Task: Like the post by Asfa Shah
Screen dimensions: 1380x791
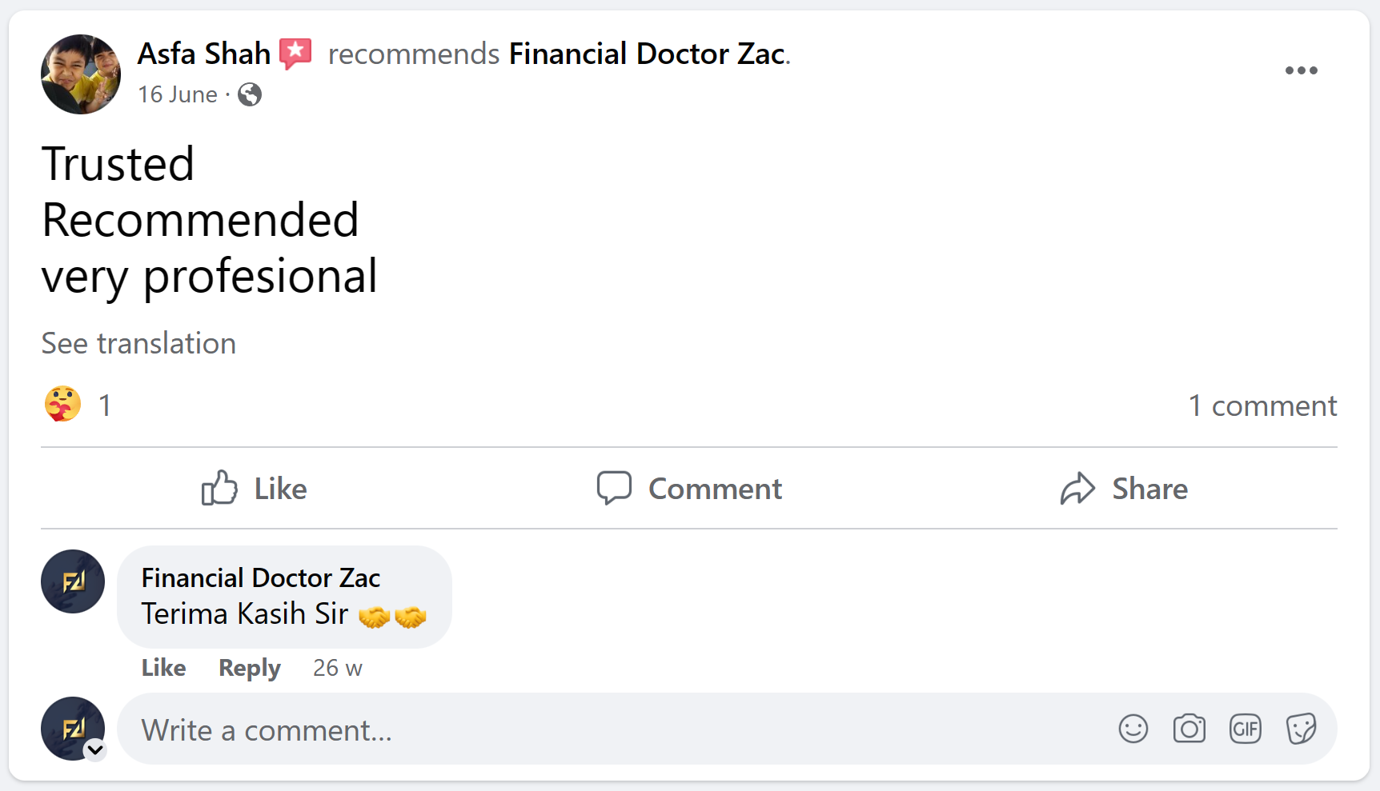Action: [254, 488]
